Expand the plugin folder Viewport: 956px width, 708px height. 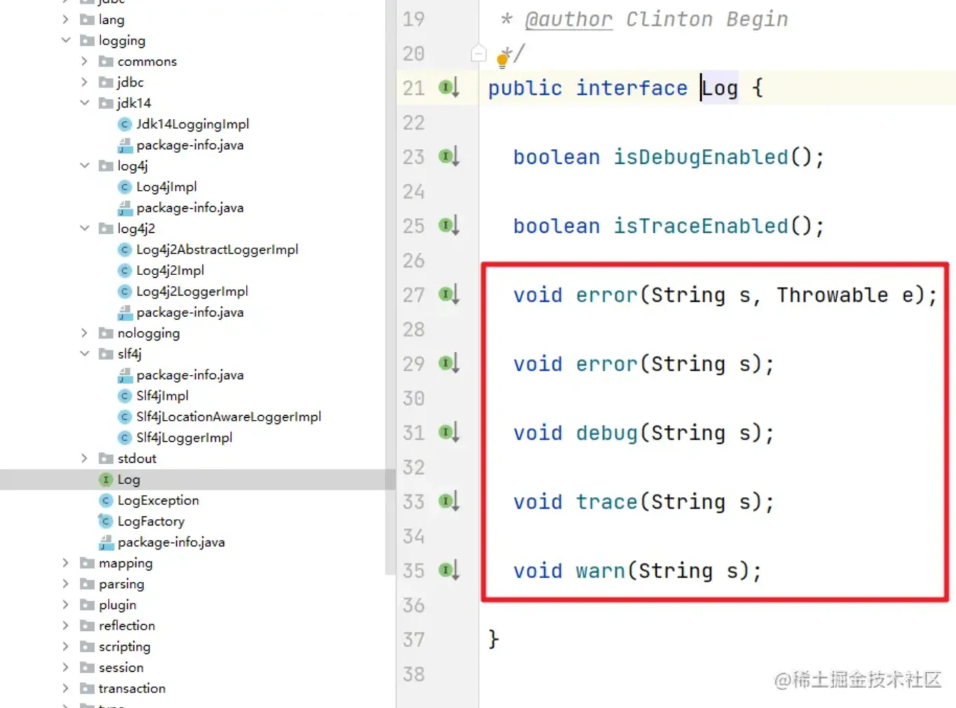tap(66, 605)
